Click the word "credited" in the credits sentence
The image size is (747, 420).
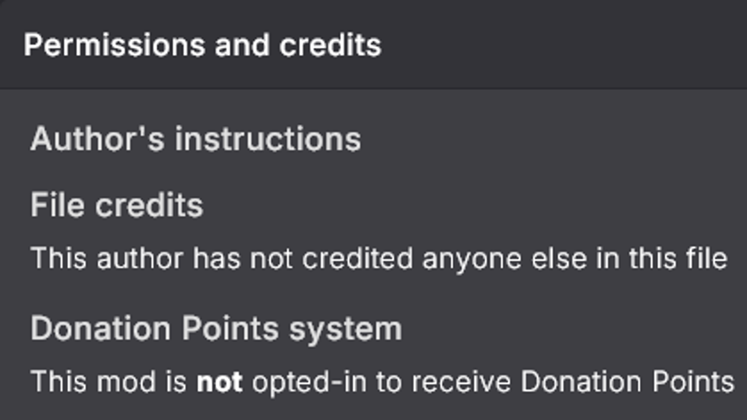357,259
